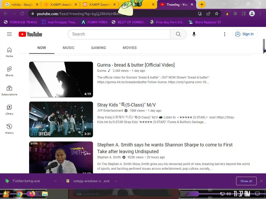
Task: Open FiddlerSetup.exe downloaded file
Action: coord(26,181)
